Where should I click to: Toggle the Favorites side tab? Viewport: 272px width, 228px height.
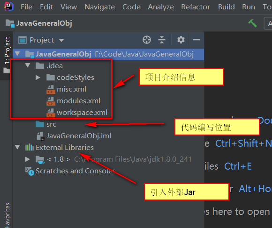7,215
